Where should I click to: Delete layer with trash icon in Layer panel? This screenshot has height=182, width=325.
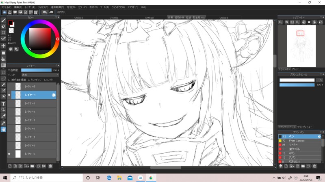click(x=50, y=166)
